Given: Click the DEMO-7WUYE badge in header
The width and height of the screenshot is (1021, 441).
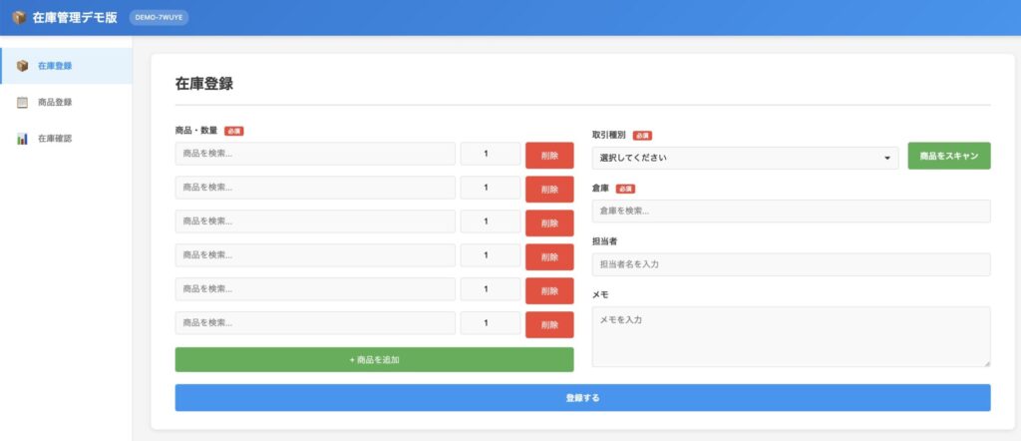Looking at the screenshot, I should point(159,17).
